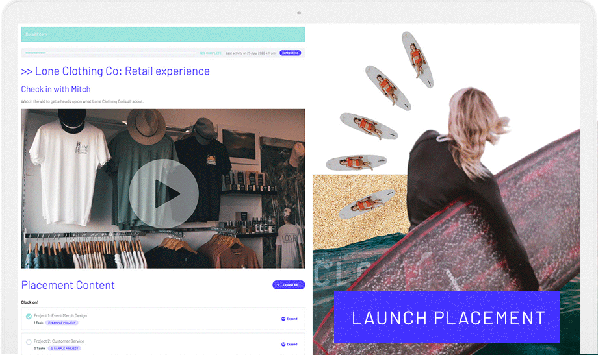This screenshot has width=598, height=355.
Task: Click the Check in with Mitch heading
Action: (x=56, y=89)
